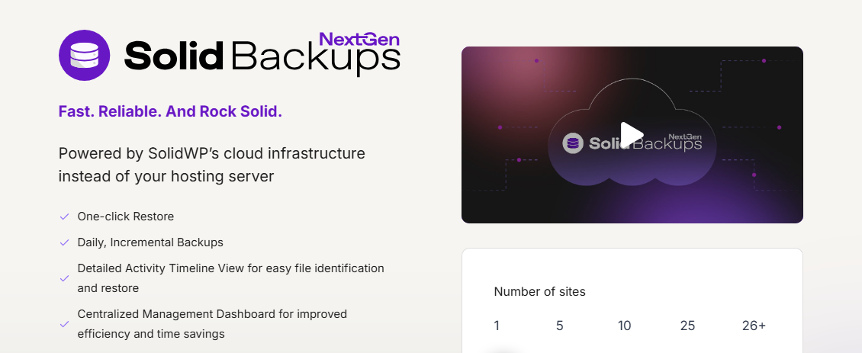The height and width of the screenshot is (353, 862).
Task: Click the NextGen badge above Backups wordmark
Action: tap(359, 39)
